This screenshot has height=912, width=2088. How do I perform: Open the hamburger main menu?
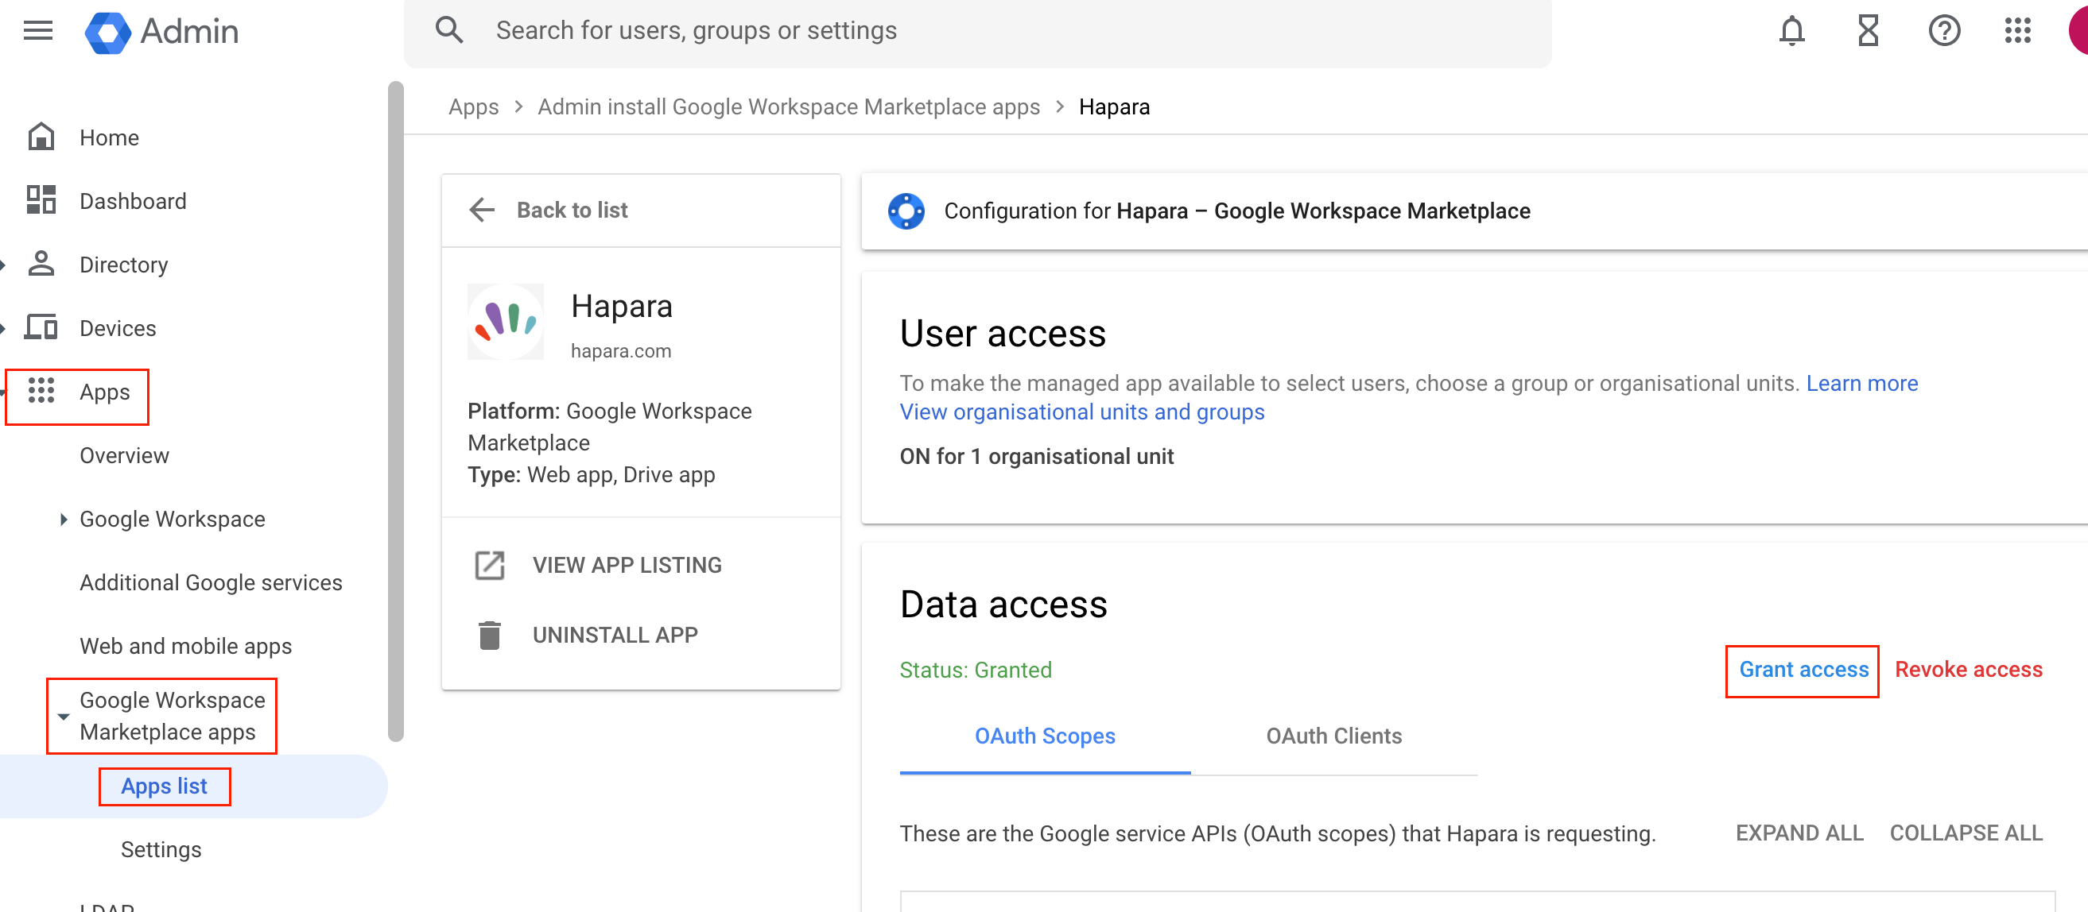coord(38,31)
